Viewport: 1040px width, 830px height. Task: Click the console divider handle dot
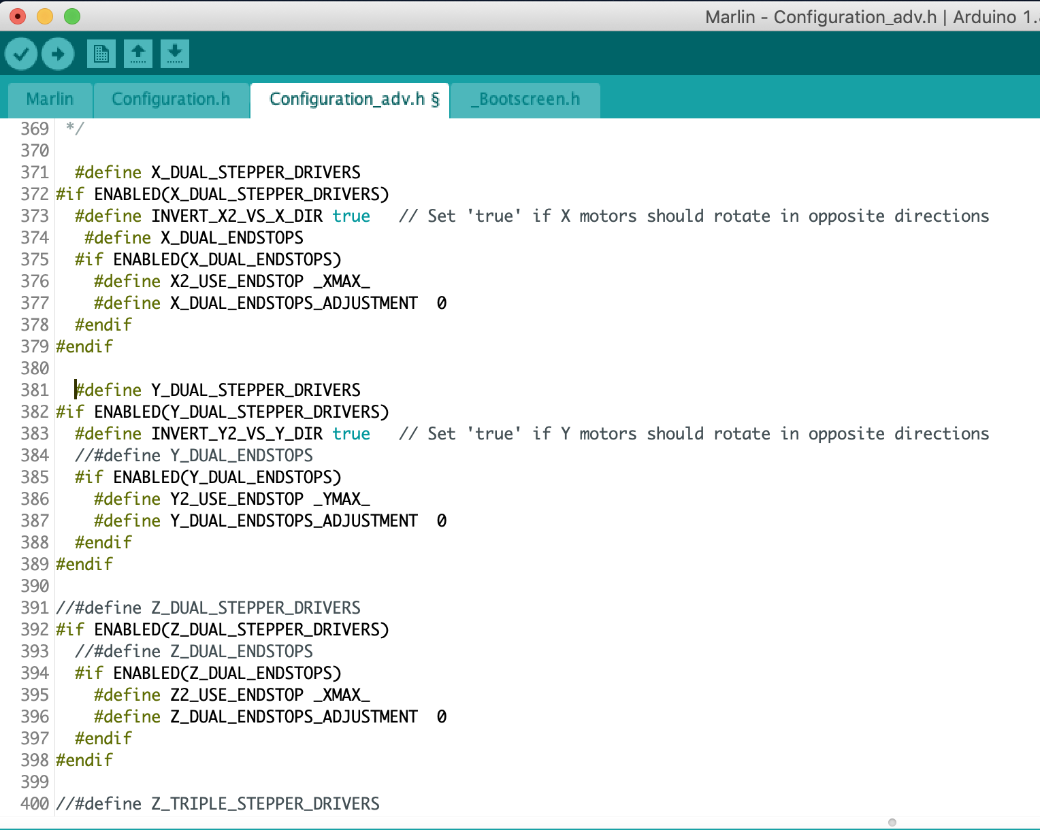[892, 823]
